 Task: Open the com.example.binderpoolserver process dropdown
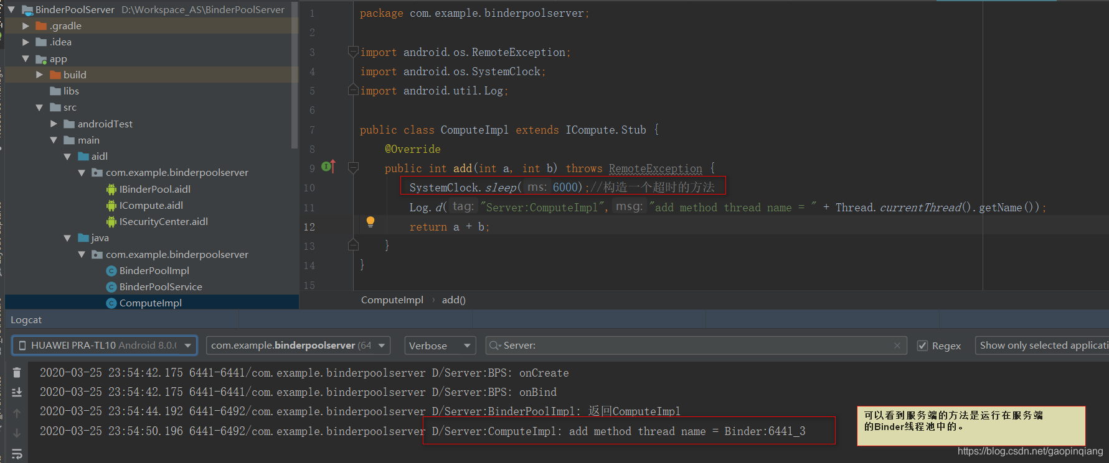[x=298, y=346]
